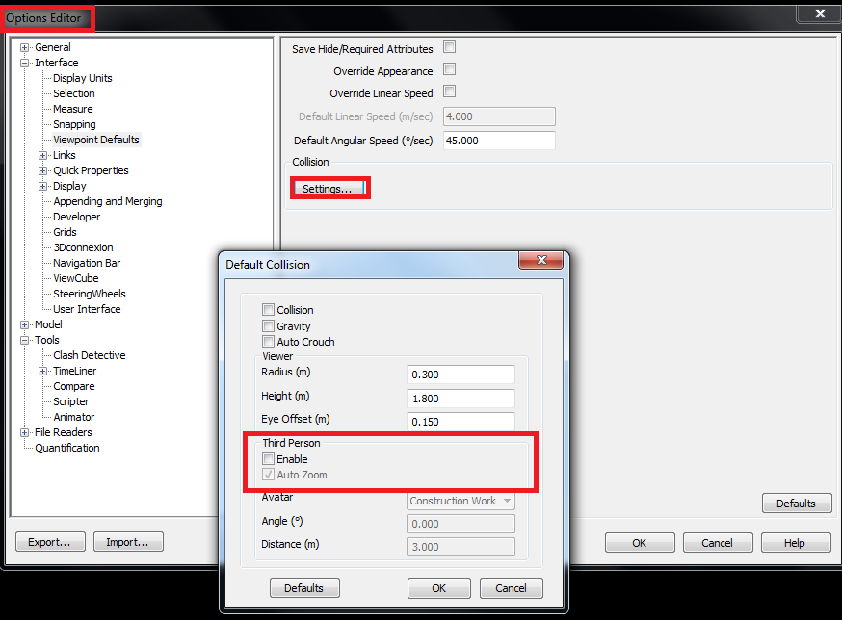This screenshot has height=620, width=842.
Task: Expand the File Readers node
Action: 22,431
